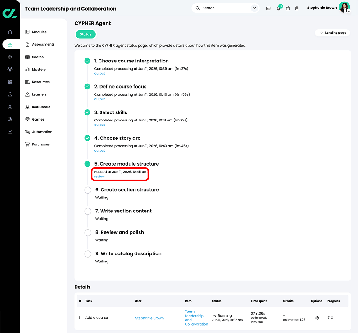Click the CYPHER Agent page heading
358x333 pixels.
93,23
